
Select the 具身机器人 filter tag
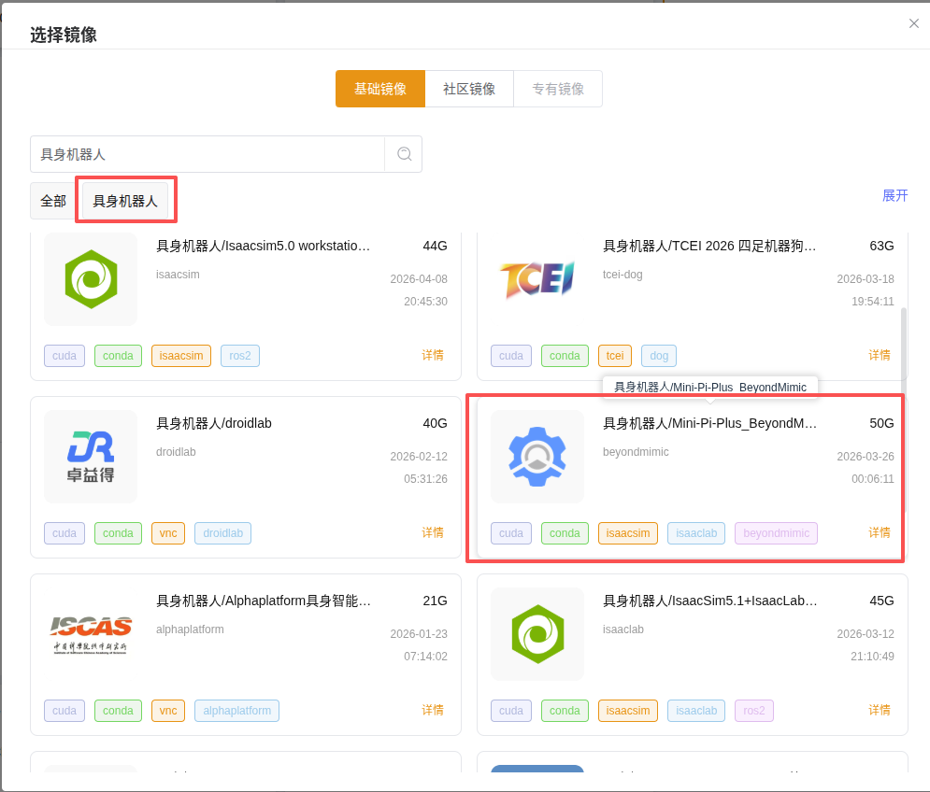coord(125,201)
